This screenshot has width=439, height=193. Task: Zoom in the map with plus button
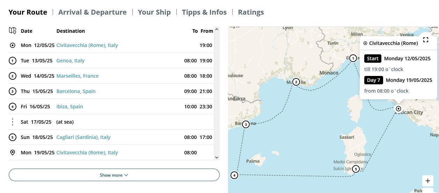click(x=428, y=181)
